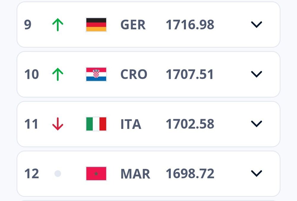Click rank number 11
The height and width of the screenshot is (201, 297).
pyautogui.click(x=31, y=124)
